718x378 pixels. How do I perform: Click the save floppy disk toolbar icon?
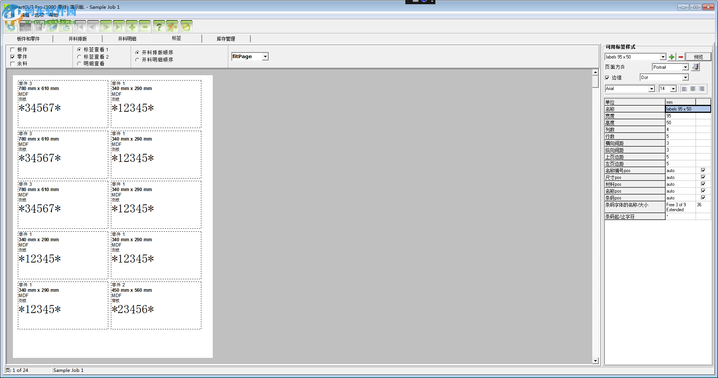tap(39, 27)
